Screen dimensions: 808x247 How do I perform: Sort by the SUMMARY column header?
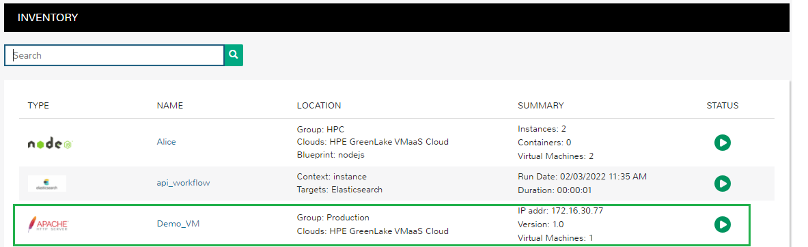tap(540, 106)
